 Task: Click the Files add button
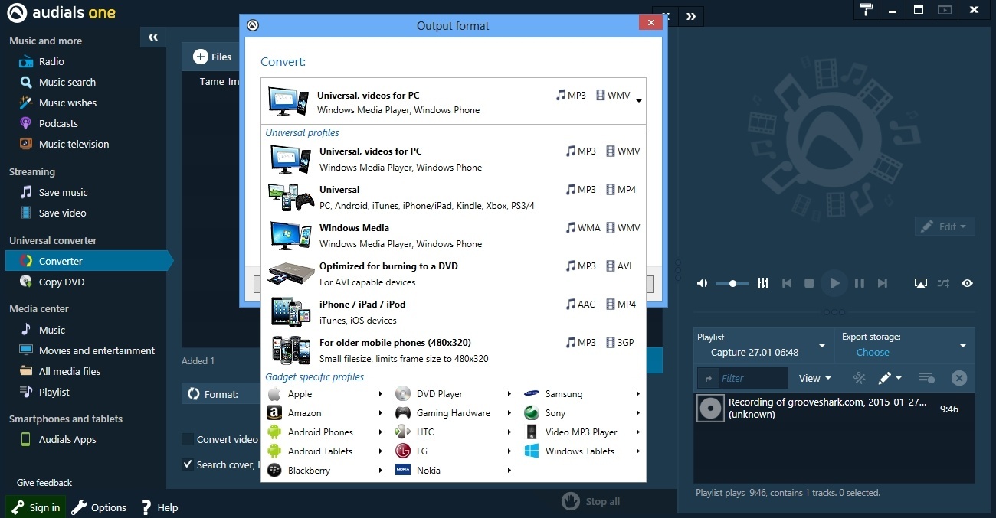click(212, 57)
